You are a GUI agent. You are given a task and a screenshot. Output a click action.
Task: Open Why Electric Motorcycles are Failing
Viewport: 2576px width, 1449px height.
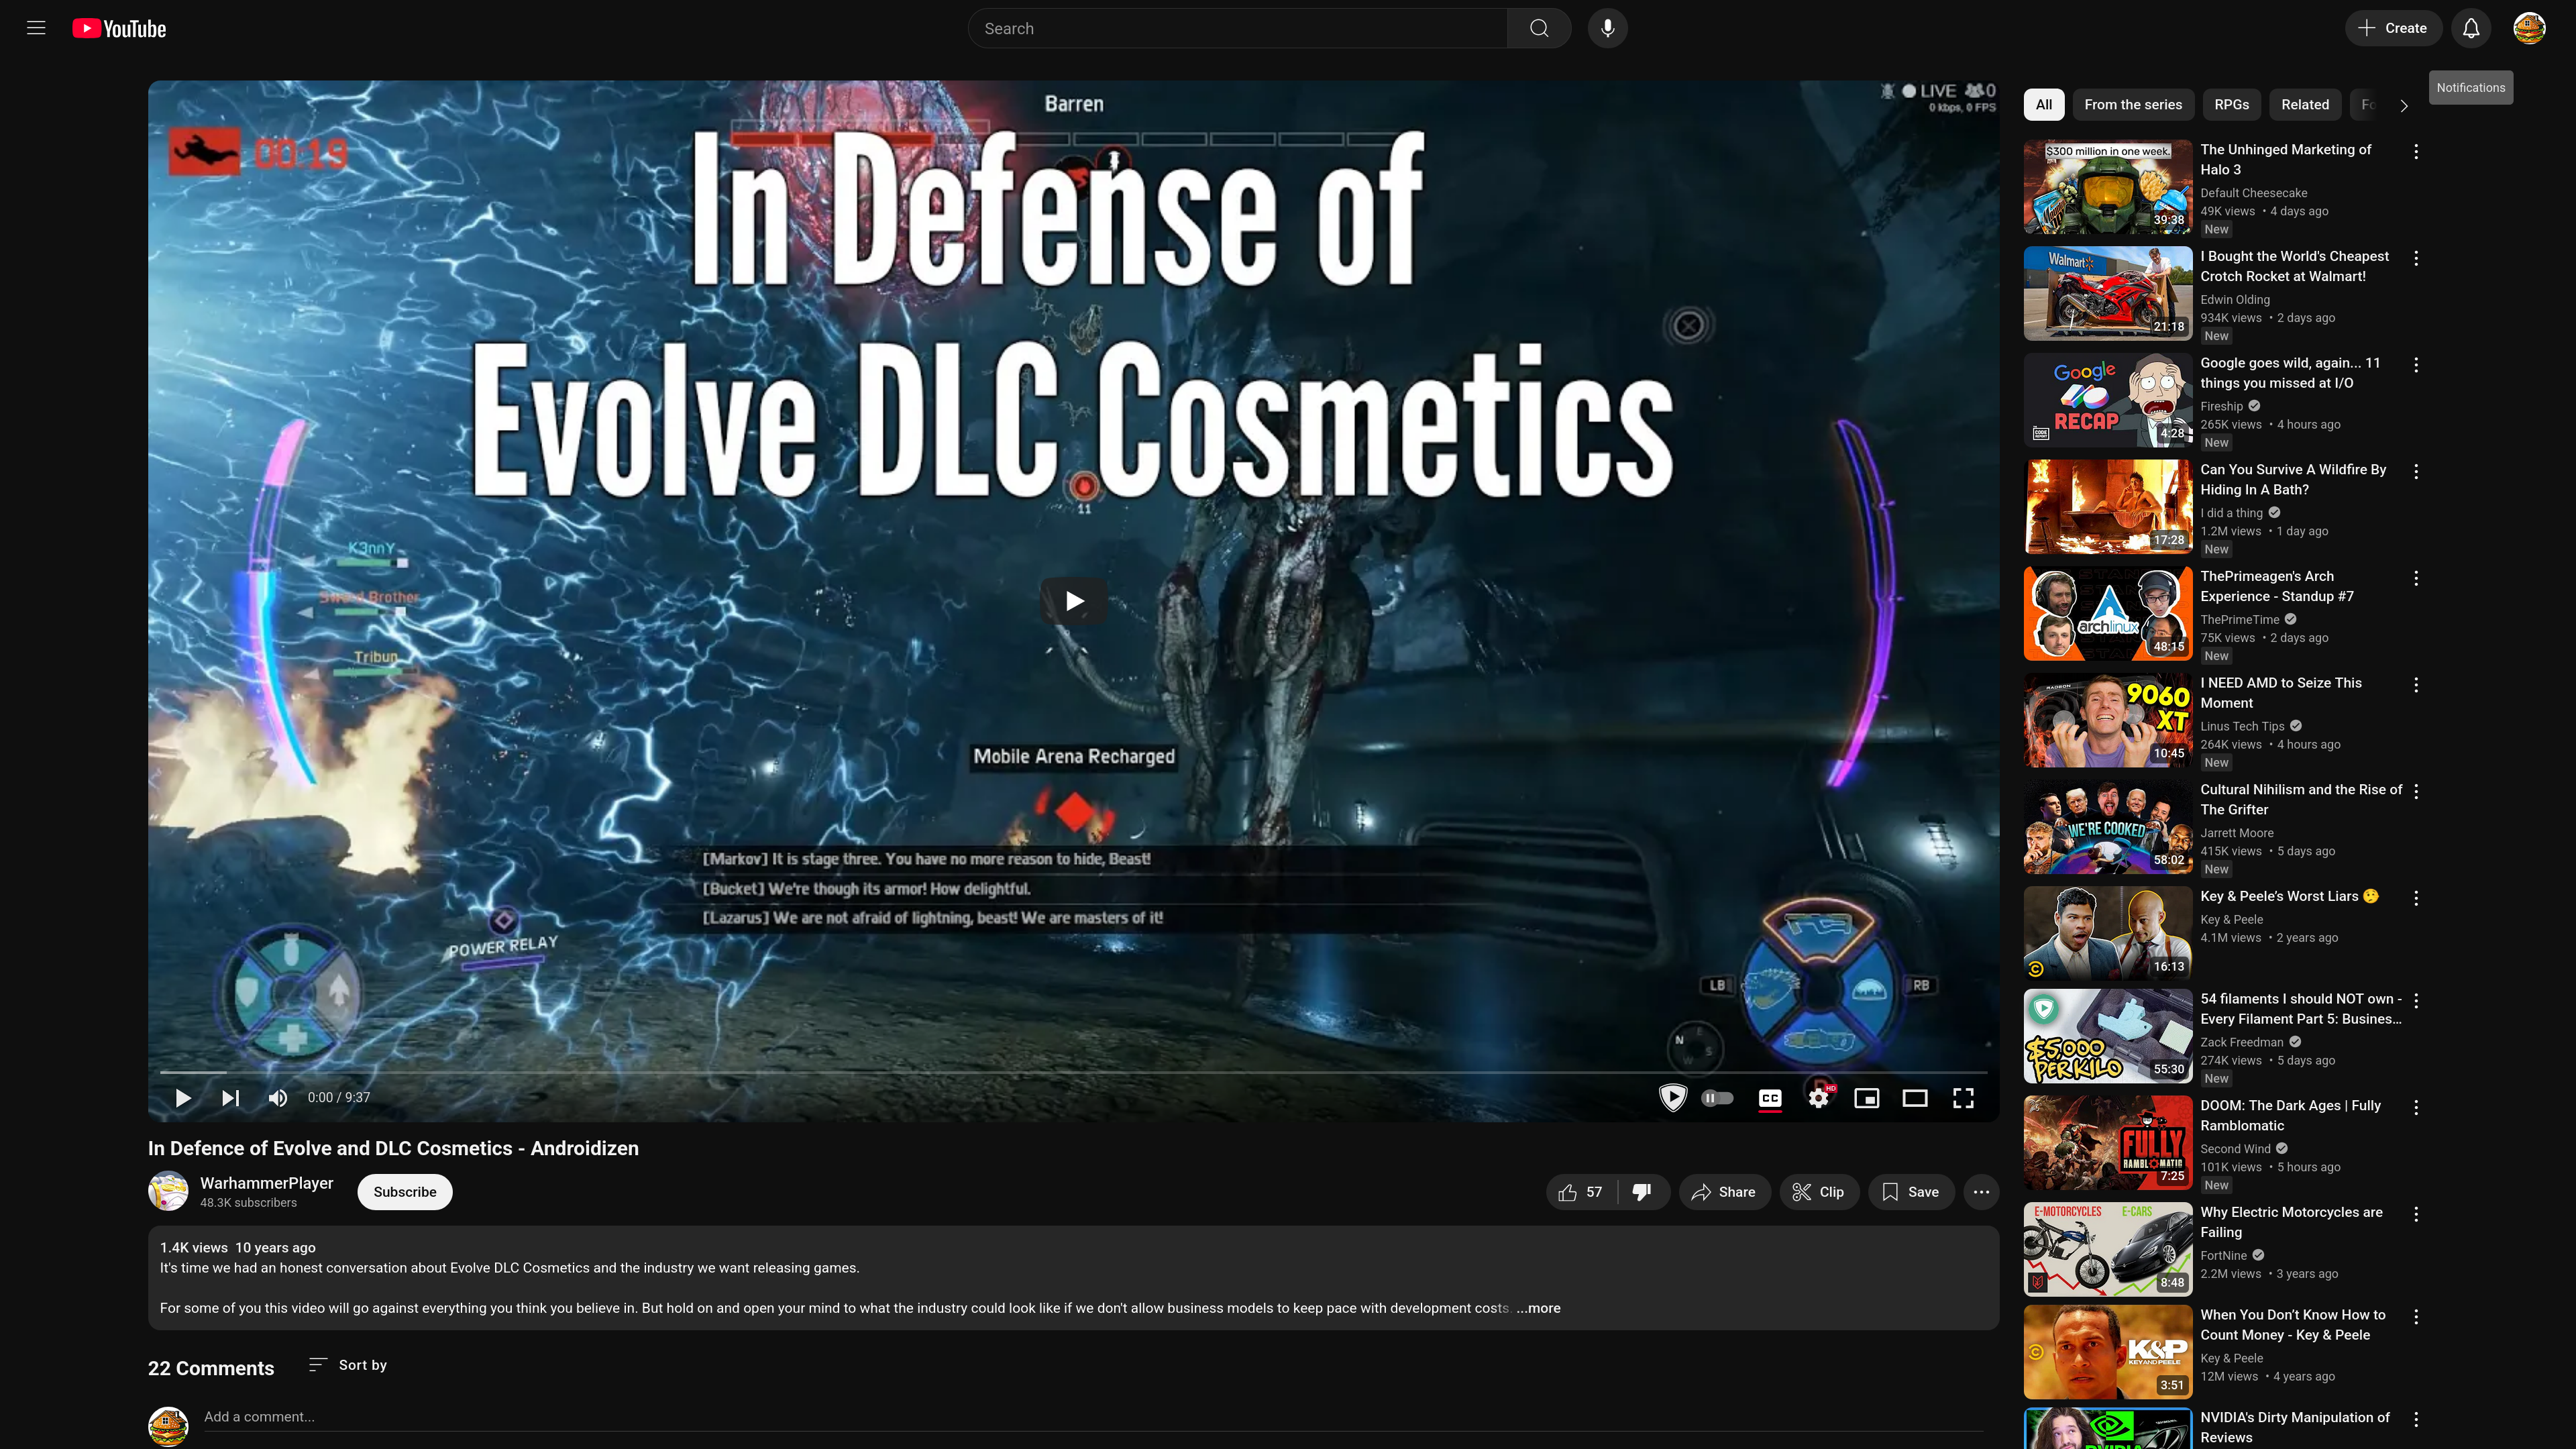(2291, 1222)
